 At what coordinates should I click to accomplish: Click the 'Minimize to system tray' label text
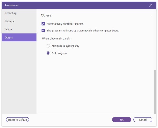click(x=66, y=46)
